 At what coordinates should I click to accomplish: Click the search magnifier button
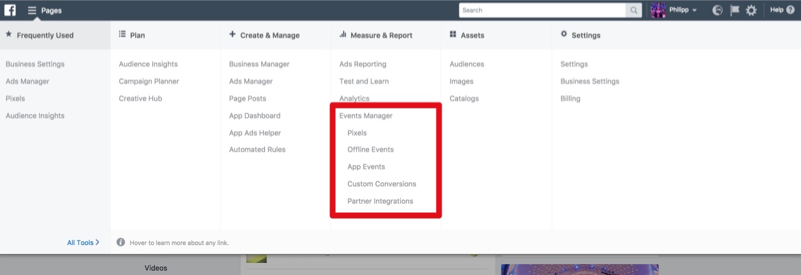(634, 10)
